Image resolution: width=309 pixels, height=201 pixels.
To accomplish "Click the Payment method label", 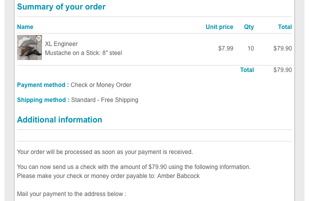I will point(43,85).
